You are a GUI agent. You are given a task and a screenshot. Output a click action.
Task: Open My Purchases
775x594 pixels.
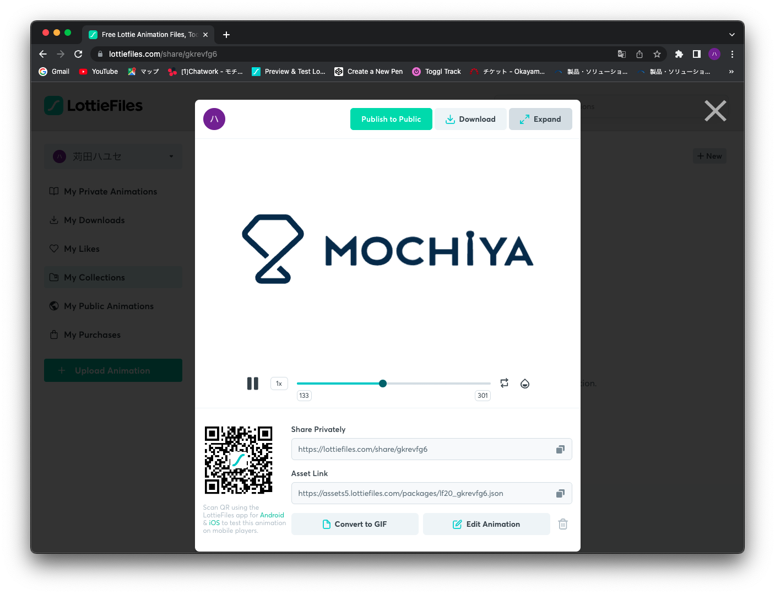tap(113, 334)
